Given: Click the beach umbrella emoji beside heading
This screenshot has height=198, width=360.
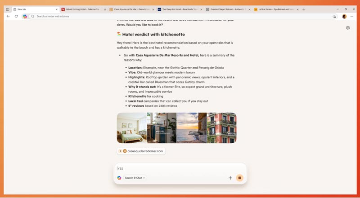Looking at the screenshot, I should [119, 34].
